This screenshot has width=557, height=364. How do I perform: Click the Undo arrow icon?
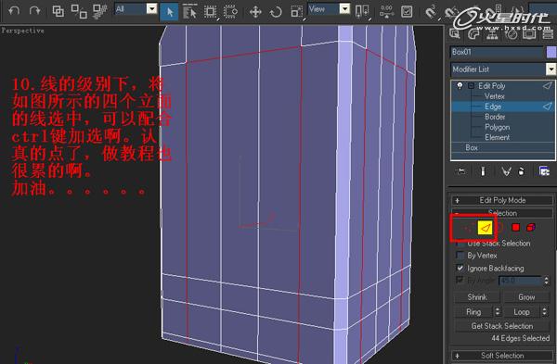pyautogui.click(x=14, y=10)
